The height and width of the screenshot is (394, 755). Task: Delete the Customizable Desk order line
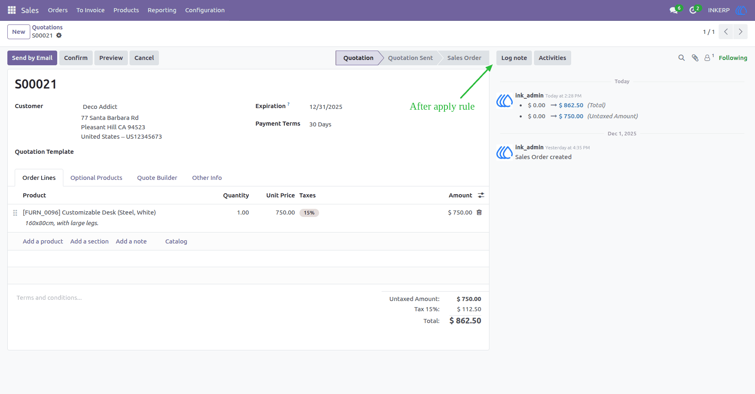coord(479,212)
